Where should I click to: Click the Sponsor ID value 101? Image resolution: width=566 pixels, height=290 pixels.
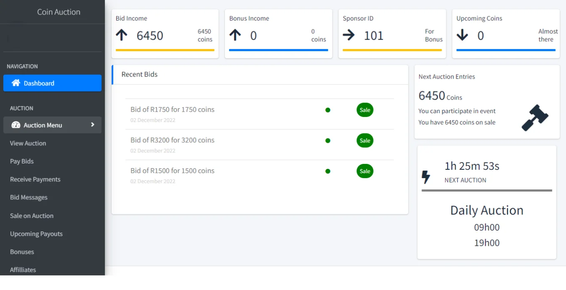tap(374, 35)
